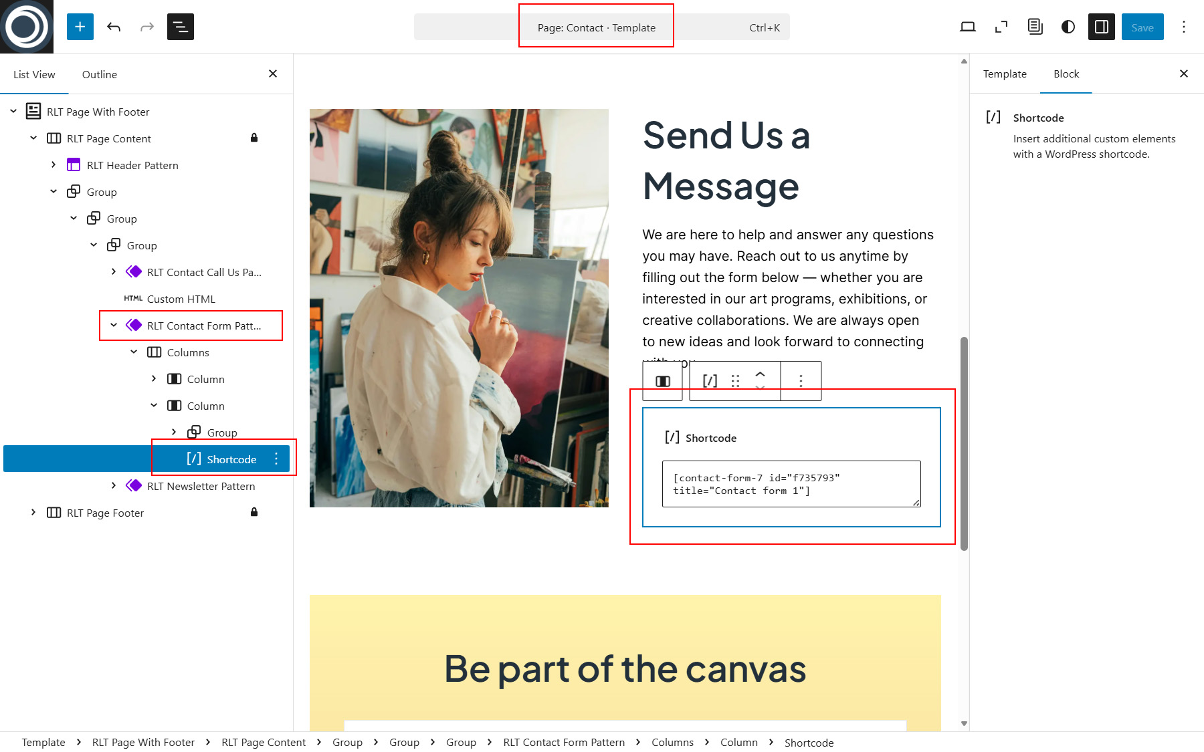Click the block inserter plus button
Viewport: 1204px width, 752px height.
[80, 27]
